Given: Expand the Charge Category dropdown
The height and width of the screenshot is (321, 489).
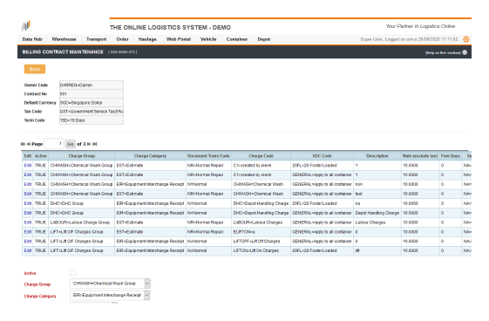Looking at the screenshot, I should pyautogui.click(x=147, y=295).
